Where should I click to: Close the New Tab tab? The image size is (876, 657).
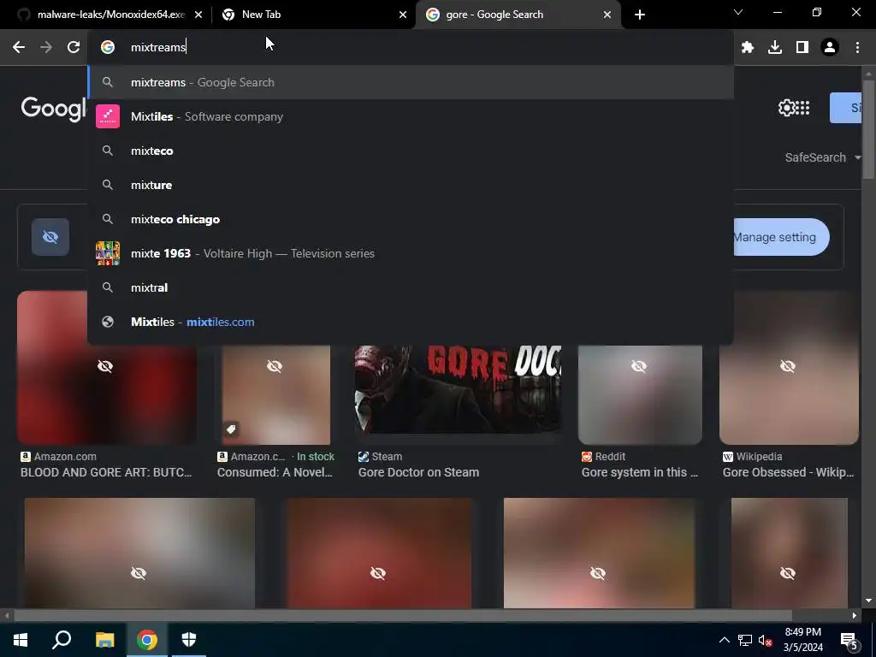[x=403, y=15]
